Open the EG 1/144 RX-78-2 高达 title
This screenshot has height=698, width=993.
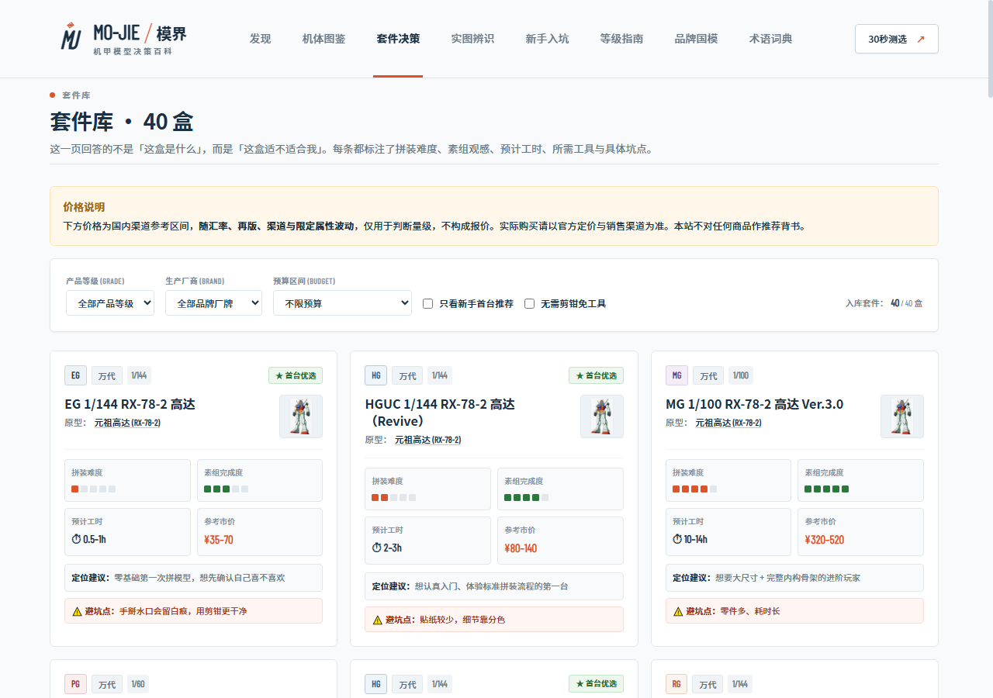130,404
